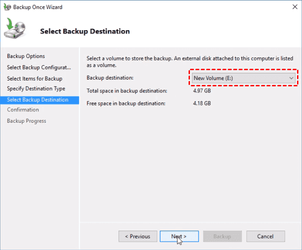Open the Backup destination dropdown
Image resolution: width=302 pixels, height=250 pixels.
(x=242, y=78)
